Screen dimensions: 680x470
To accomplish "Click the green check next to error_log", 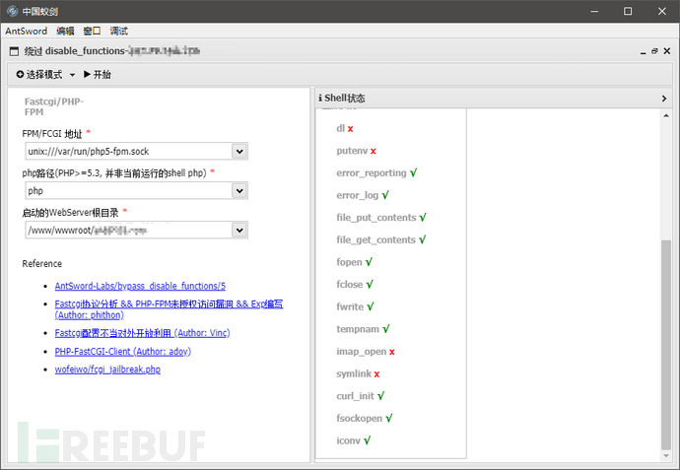I will point(385,195).
